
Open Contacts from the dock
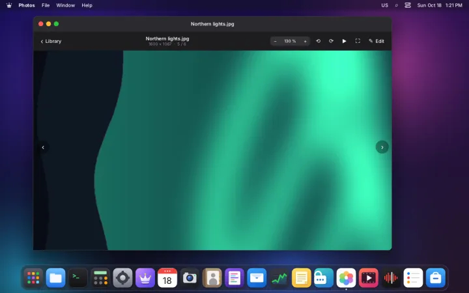click(x=212, y=278)
